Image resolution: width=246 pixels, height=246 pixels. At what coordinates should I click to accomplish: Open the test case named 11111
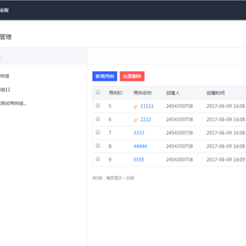[147, 106]
